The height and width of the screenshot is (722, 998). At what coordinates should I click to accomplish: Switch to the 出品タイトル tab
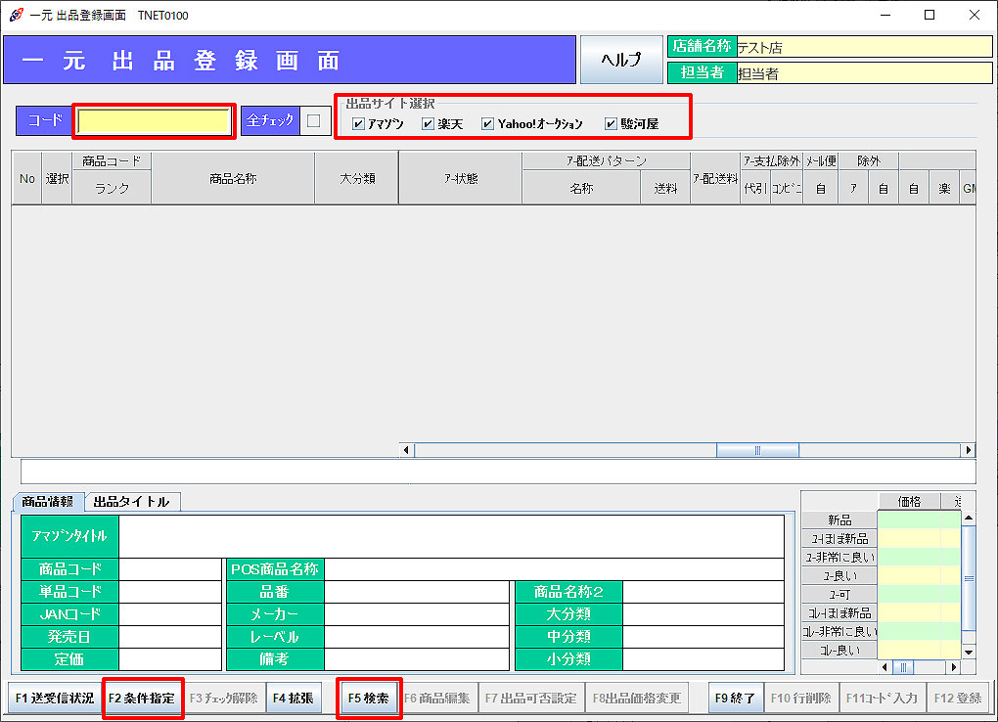pyautogui.click(x=131, y=502)
